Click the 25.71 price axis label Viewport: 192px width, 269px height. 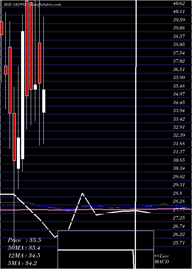click(179, 243)
